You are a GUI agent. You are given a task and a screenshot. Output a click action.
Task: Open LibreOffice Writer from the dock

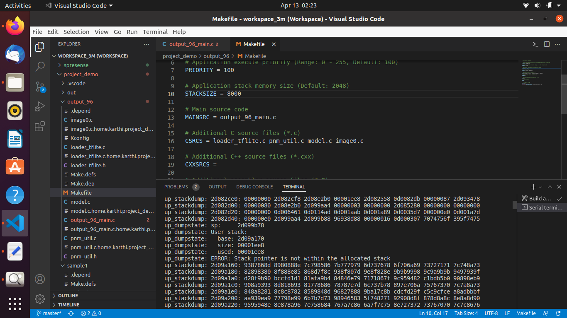click(15, 139)
